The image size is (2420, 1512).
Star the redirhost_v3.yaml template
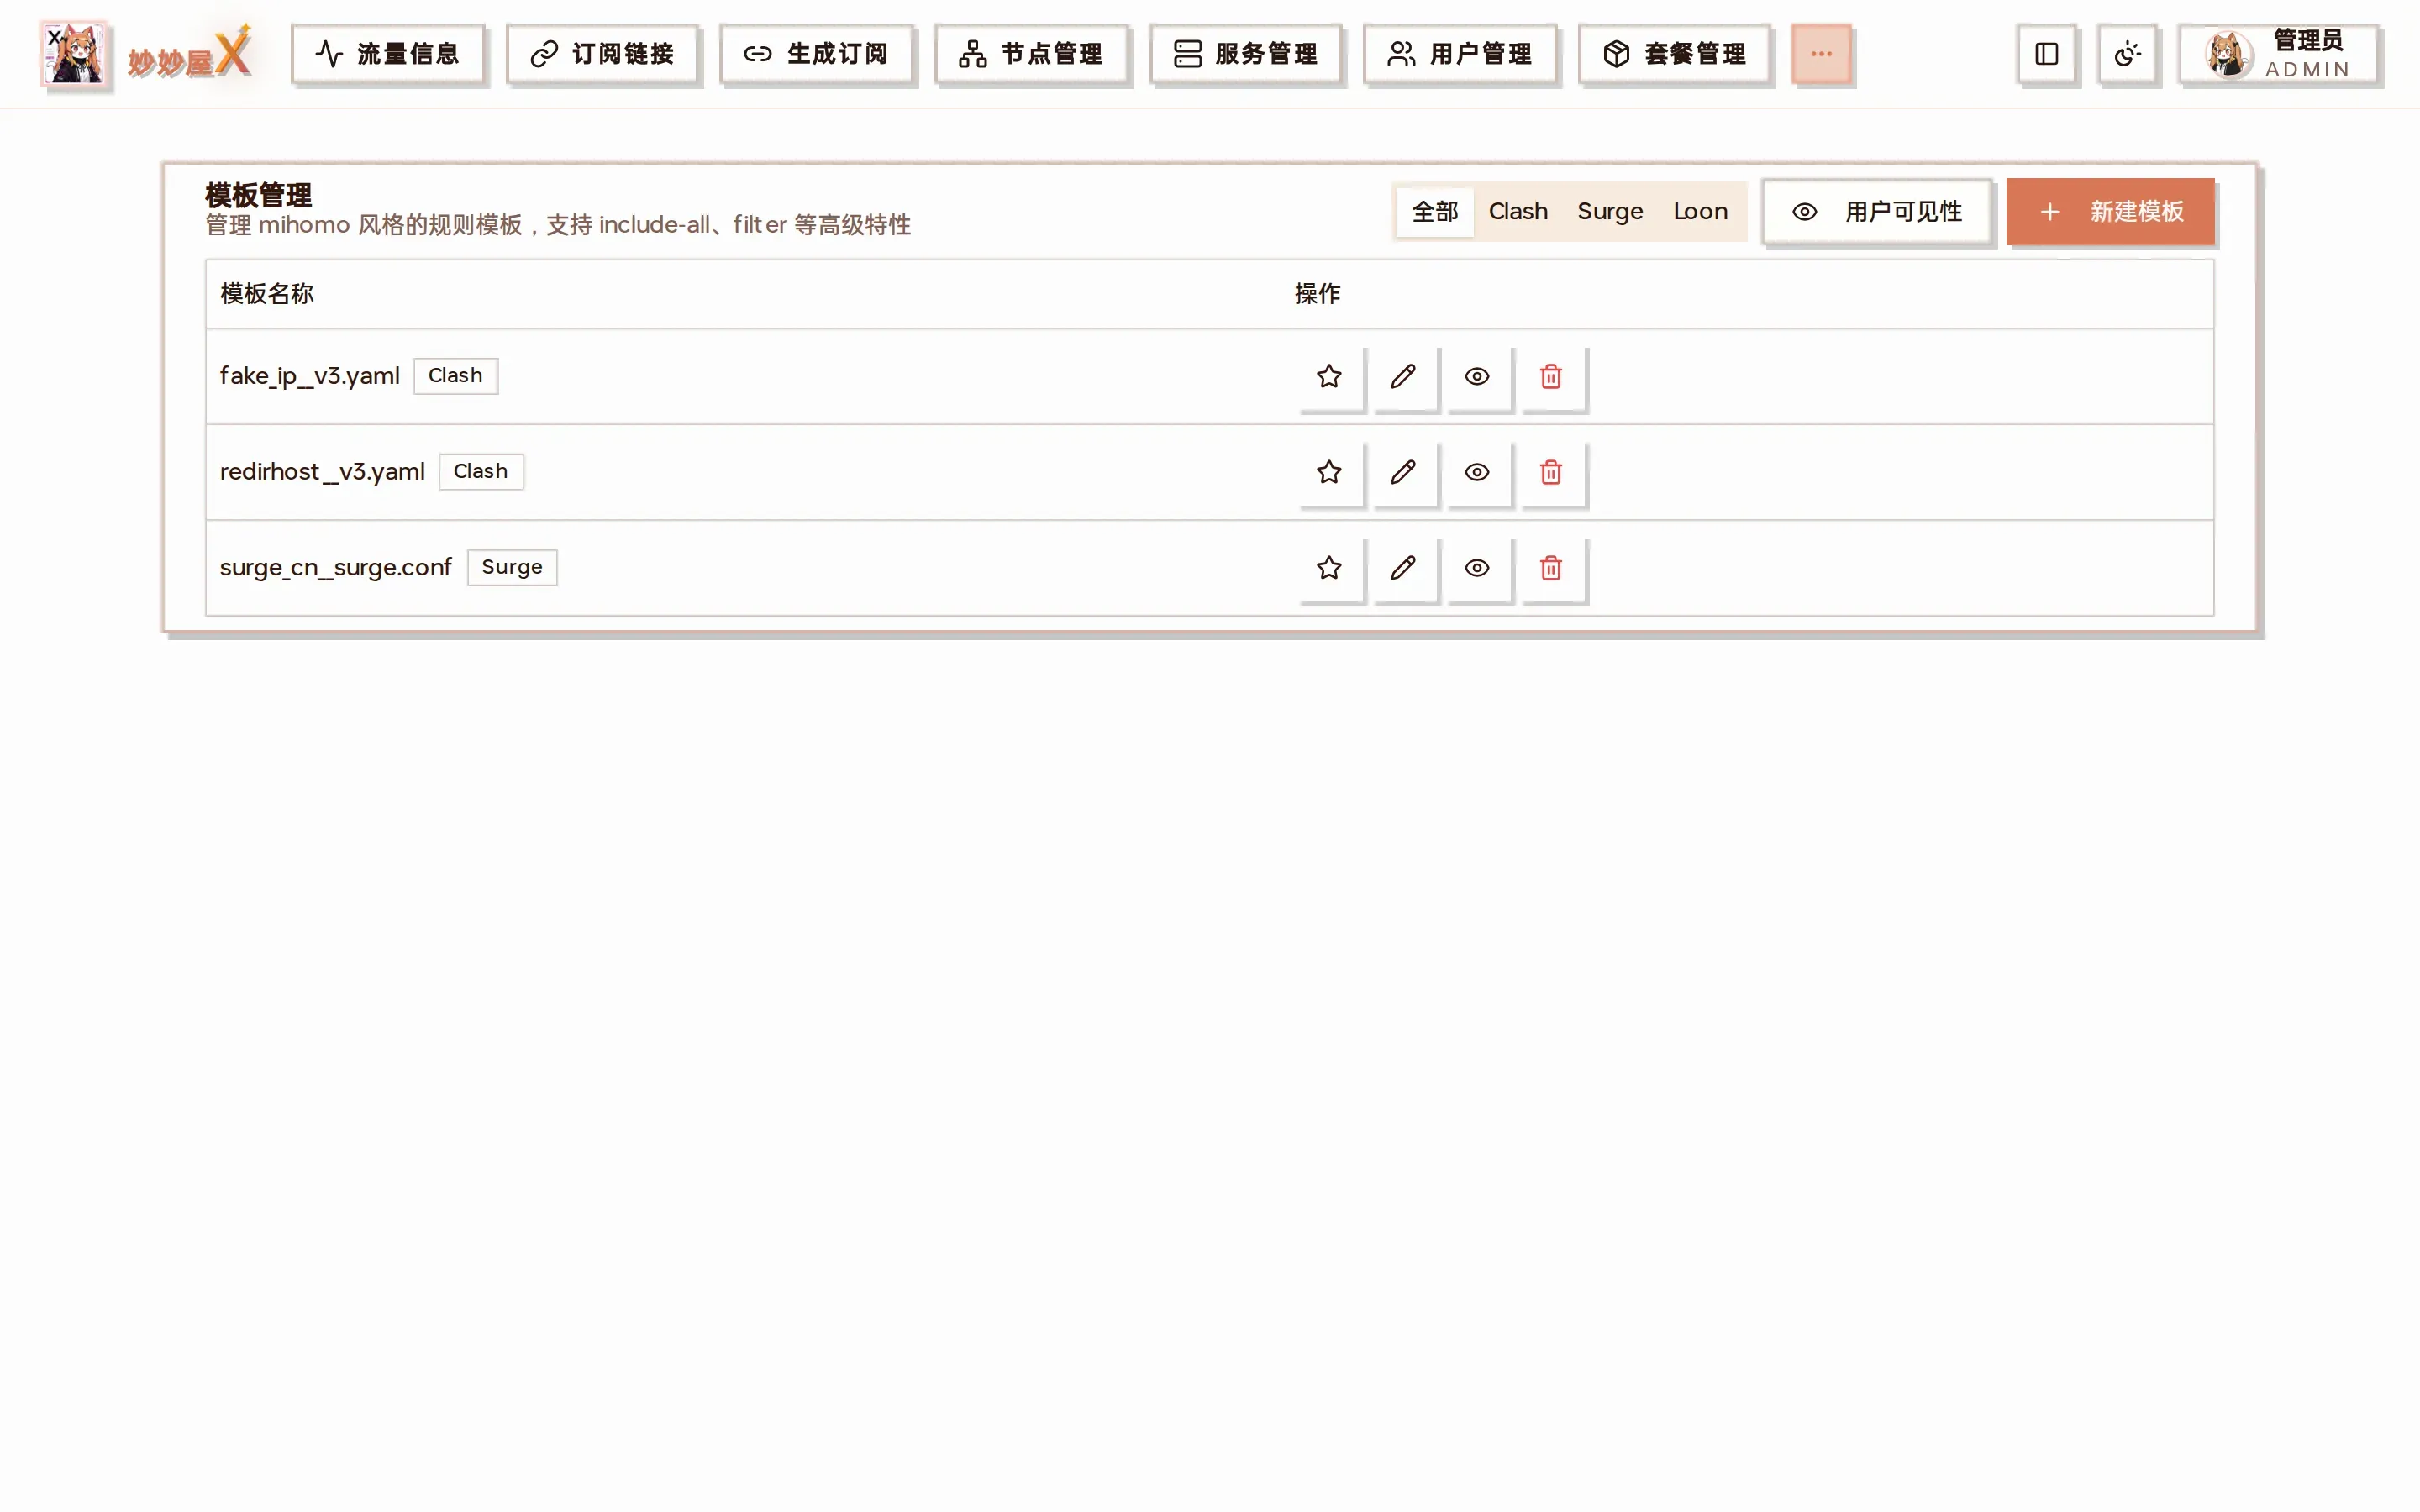pos(1329,472)
